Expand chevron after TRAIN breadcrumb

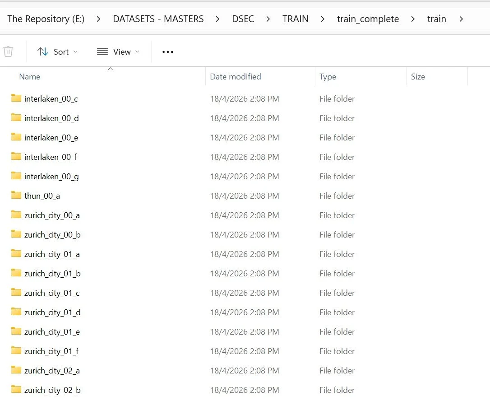(x=323, y=19)
